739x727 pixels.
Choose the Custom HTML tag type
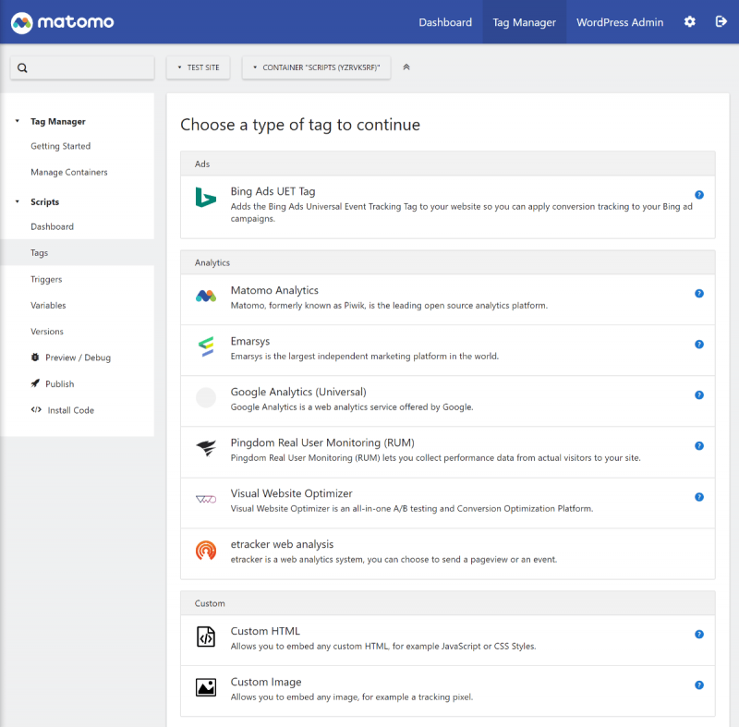click(x=448, y=640)
